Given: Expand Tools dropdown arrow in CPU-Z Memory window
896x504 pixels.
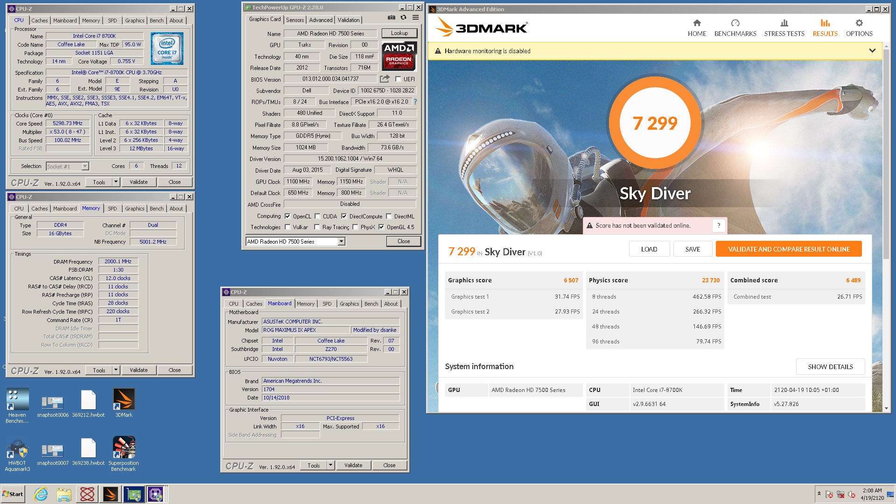Looking at the screenshot, I should point(116,370).
